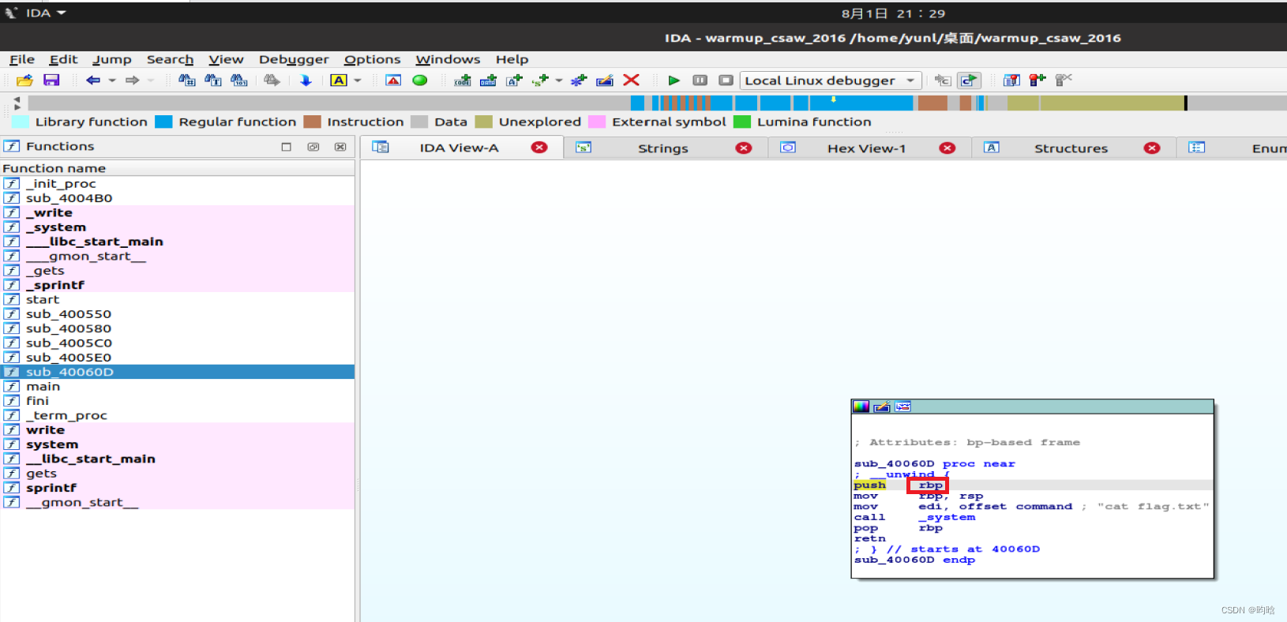Click the blue down arrow jump icon

tap(306, 81)
